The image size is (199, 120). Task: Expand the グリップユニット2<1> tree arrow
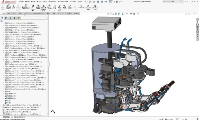tap(3, 48)
